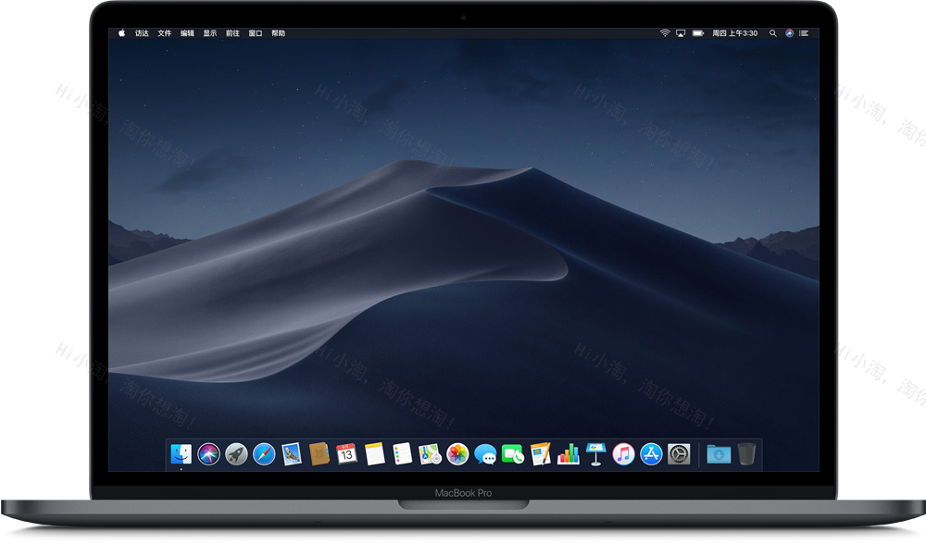
Task: Open the Wi-Fi status menu
Action: 665,32
